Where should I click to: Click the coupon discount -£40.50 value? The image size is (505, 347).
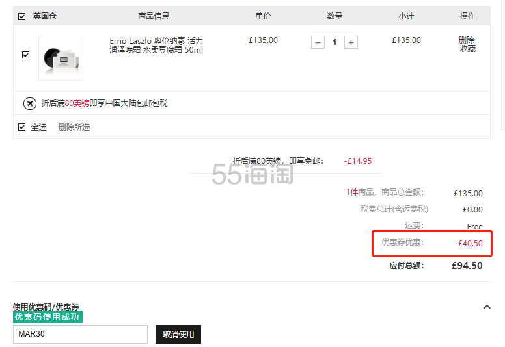(469, 244)
